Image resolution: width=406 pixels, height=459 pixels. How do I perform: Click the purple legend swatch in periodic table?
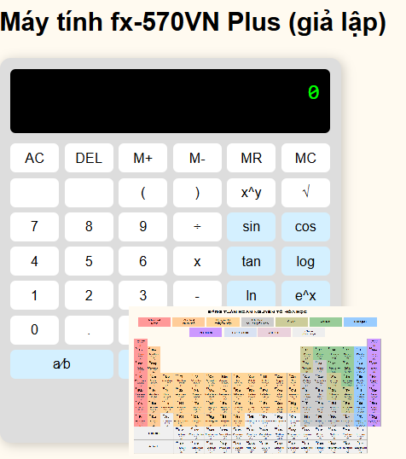tap(206, 332)
